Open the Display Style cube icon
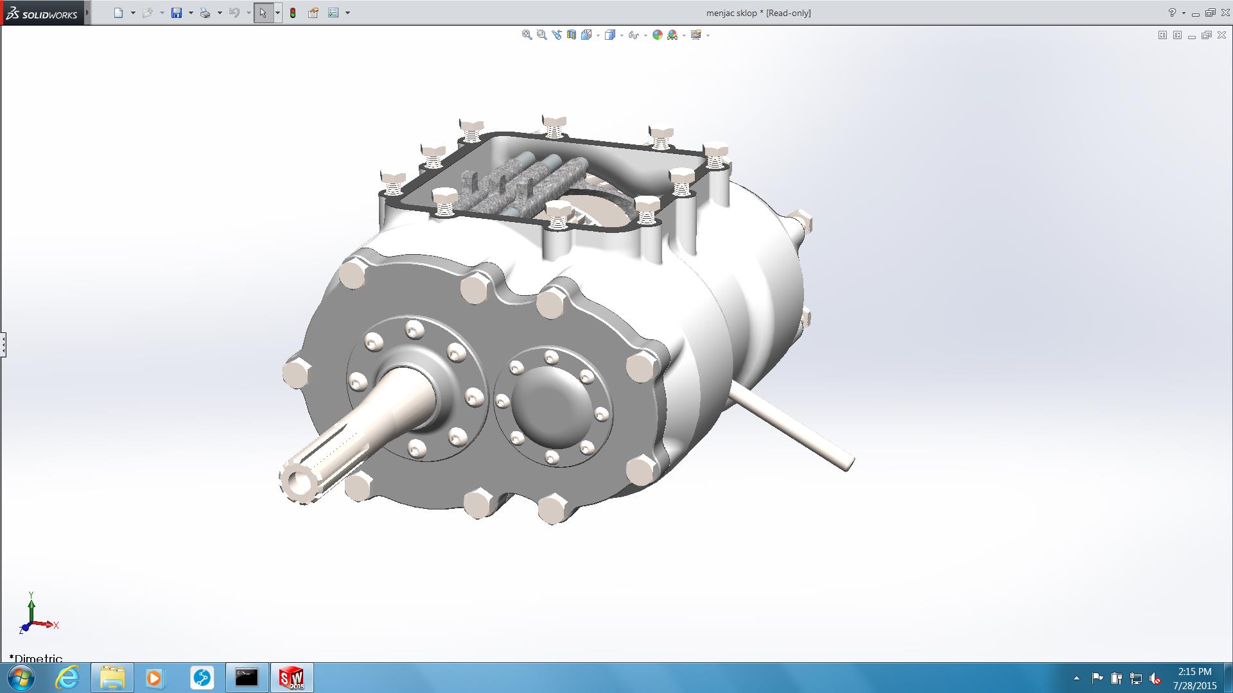 pyautogui.click(x=609, y=35)
